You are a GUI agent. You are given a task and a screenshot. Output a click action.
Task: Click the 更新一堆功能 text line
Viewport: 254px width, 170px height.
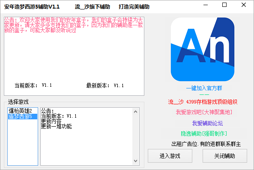pyautogui.click(x=56, y=126)
